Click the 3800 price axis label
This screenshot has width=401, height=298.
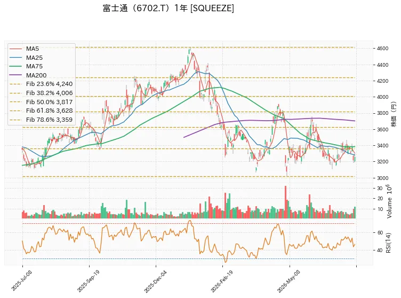click(382, 113)
